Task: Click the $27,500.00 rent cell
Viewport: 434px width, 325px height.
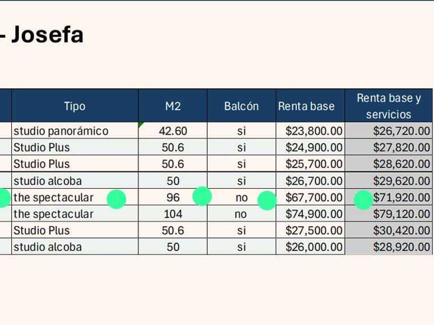Action: coord(314,231)
